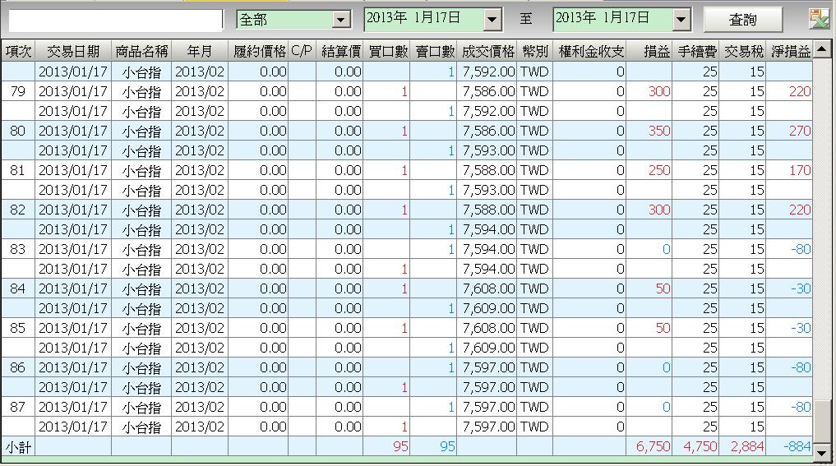Screen dimensions: 836x466
Task: Click net loss -80 in row 87
Action: pos(801,407)
